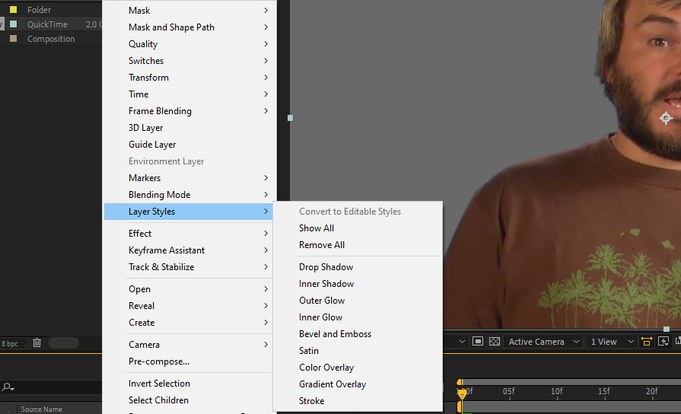Choose Bevel and Emboss style
Image resolution: width=681 pixels, height=414 pixels.
pos(335,334)
